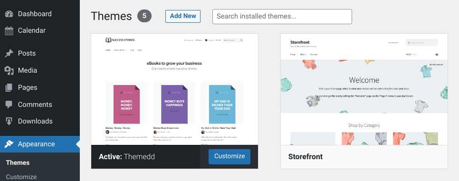Select the Appearance menu
The width and height of the screenshot is (459, 181).
40,144
